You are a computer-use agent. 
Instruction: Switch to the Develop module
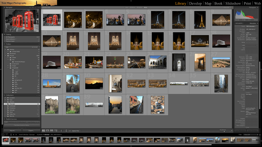[x=195, y=3]
